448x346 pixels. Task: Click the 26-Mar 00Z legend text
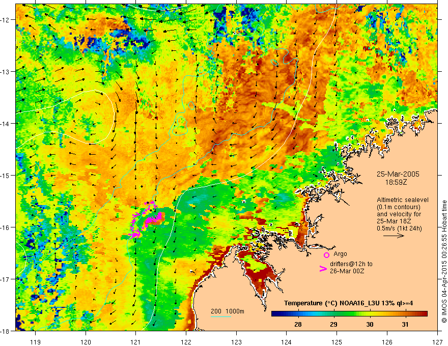click(347, 271)
